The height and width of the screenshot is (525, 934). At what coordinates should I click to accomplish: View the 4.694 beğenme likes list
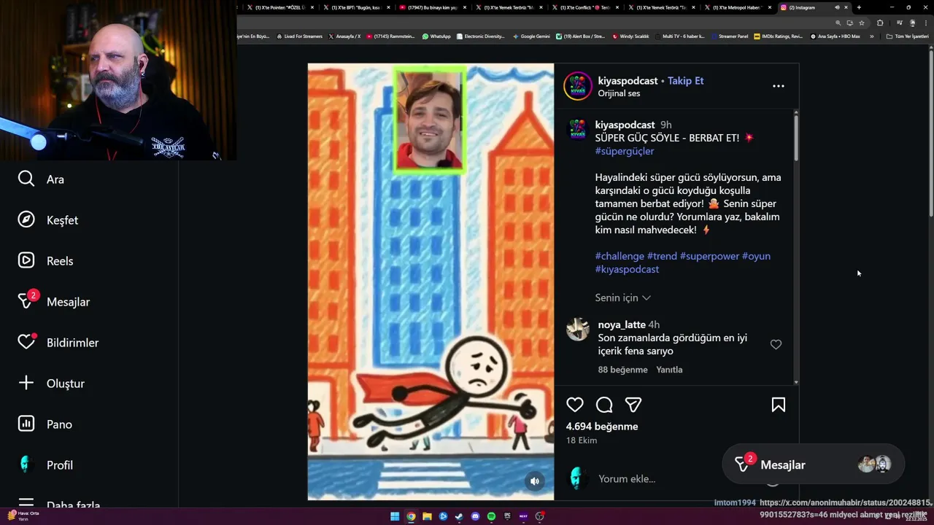click(602, 427)
